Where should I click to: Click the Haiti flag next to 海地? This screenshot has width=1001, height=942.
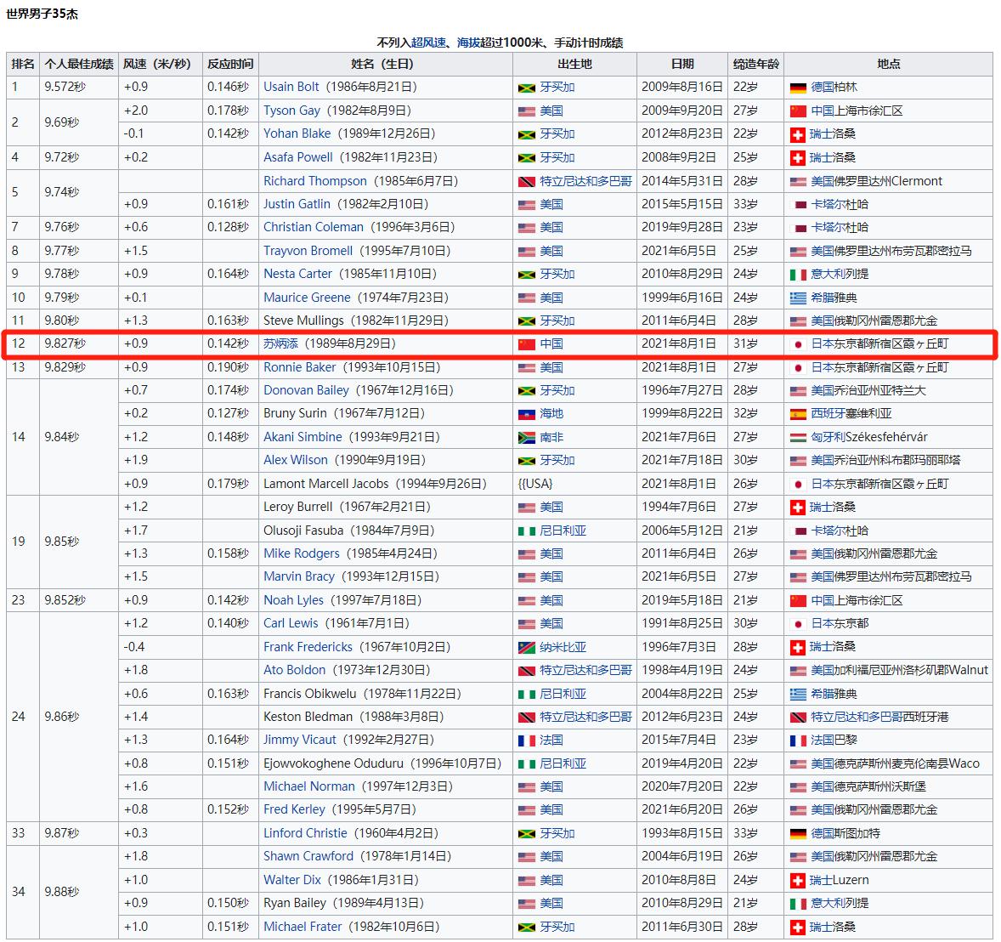[x=526, y=414]
